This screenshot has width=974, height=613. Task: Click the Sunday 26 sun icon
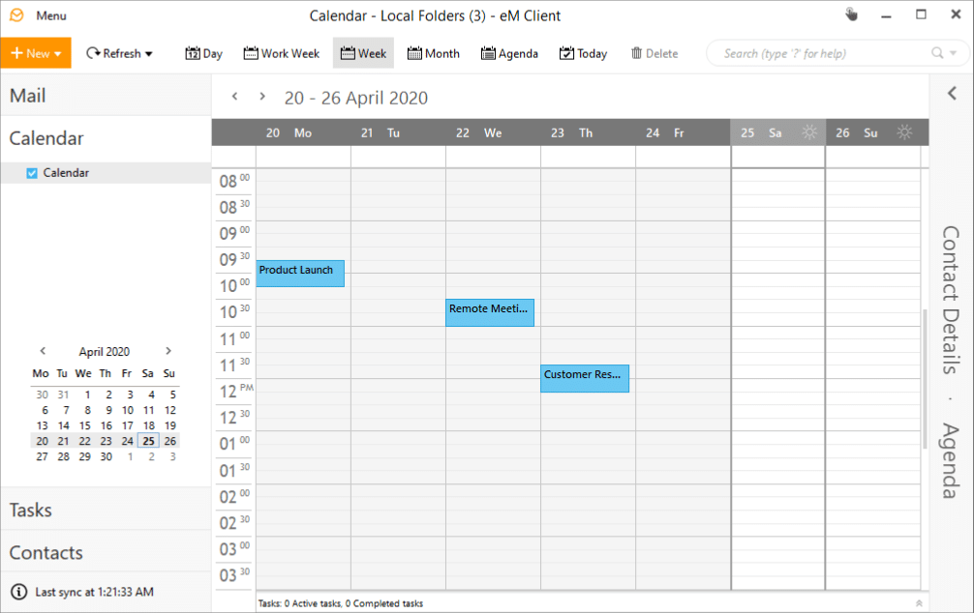pos(904,132)
